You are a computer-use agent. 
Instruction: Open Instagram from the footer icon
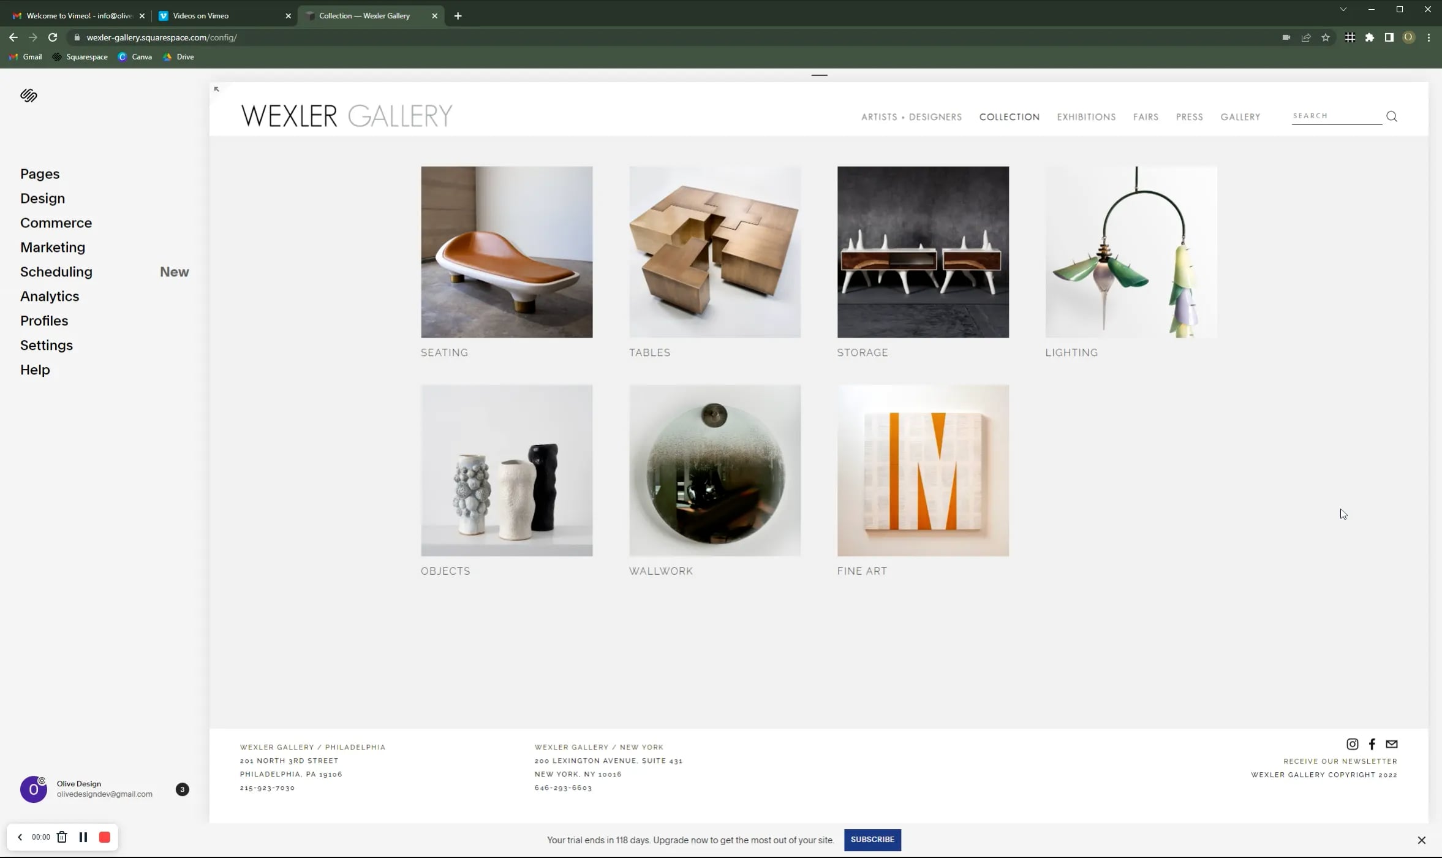point(1352,743)
